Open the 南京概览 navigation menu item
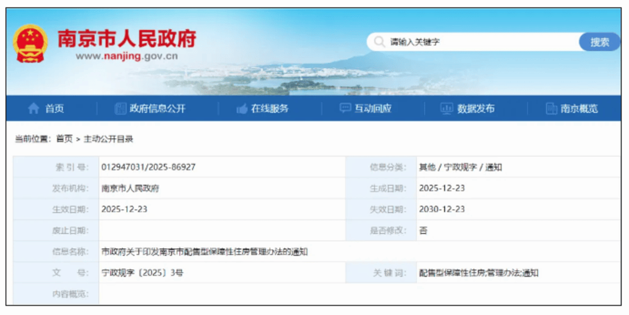Screen dimensions: 629x315 tap(579, 108)
